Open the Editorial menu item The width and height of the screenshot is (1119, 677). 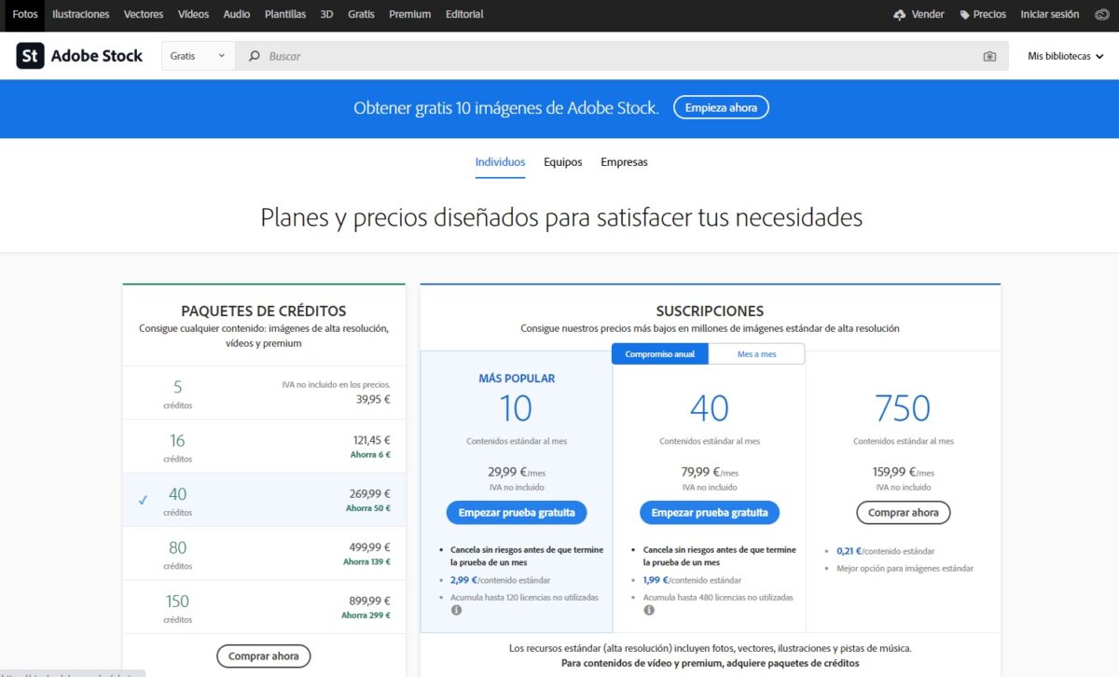tap(464, 14)
